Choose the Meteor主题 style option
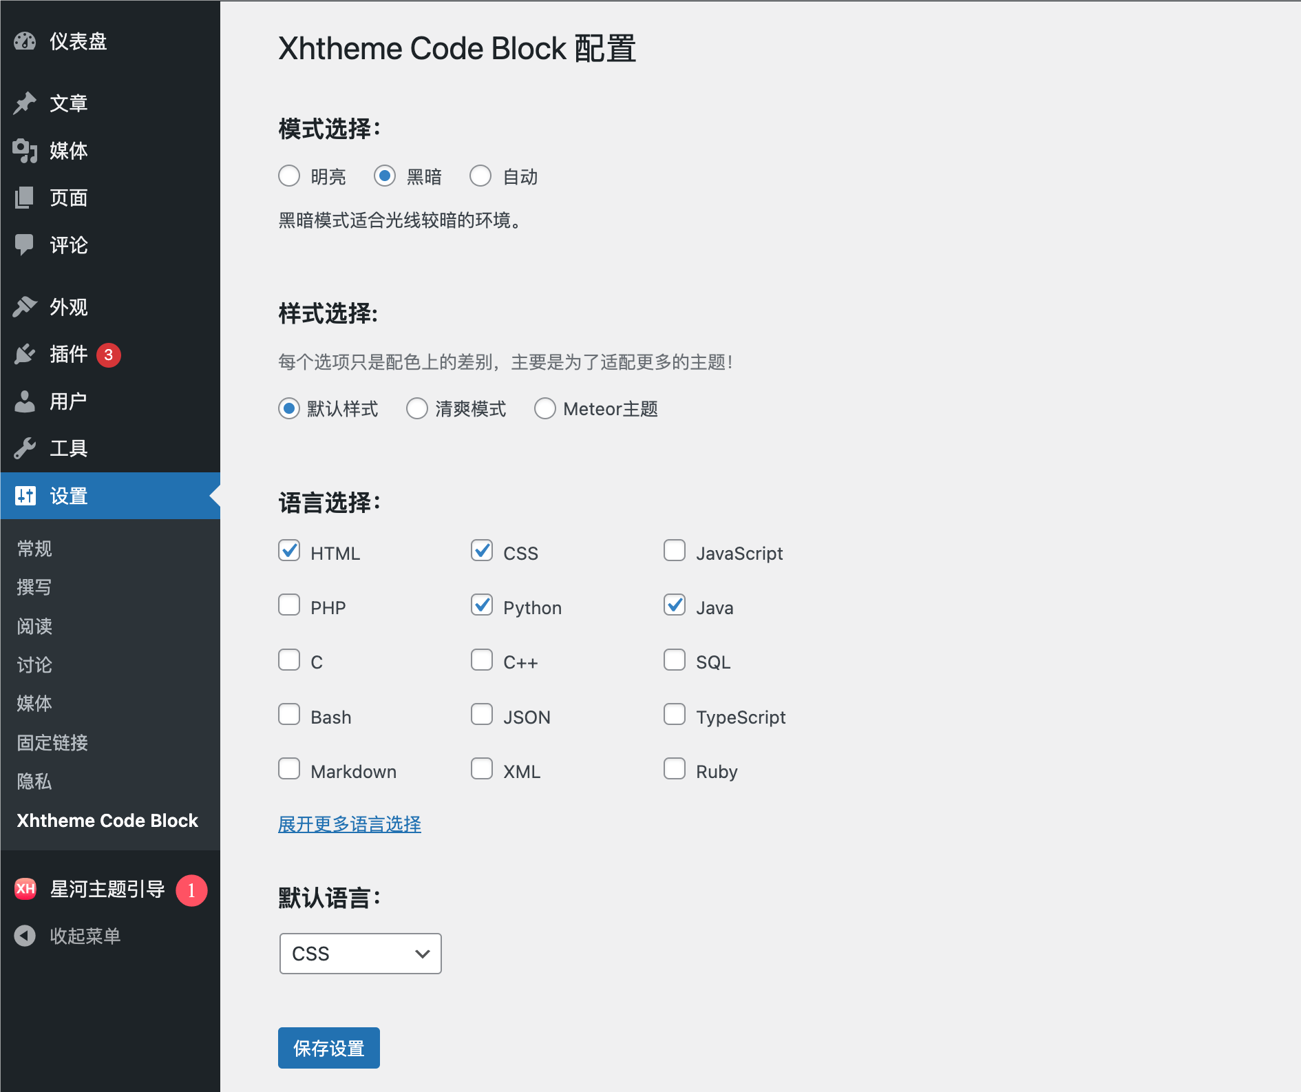1301x1092 pixels. [x=545, y=408]
